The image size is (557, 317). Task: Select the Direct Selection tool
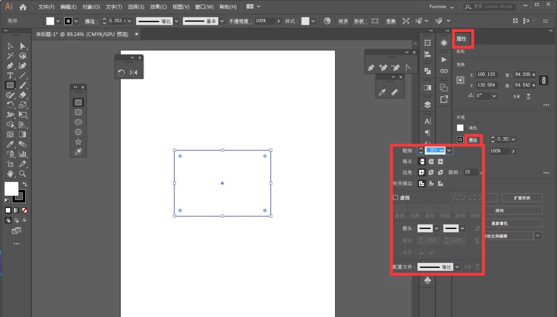pyautogui.click(x=23, y=46)
